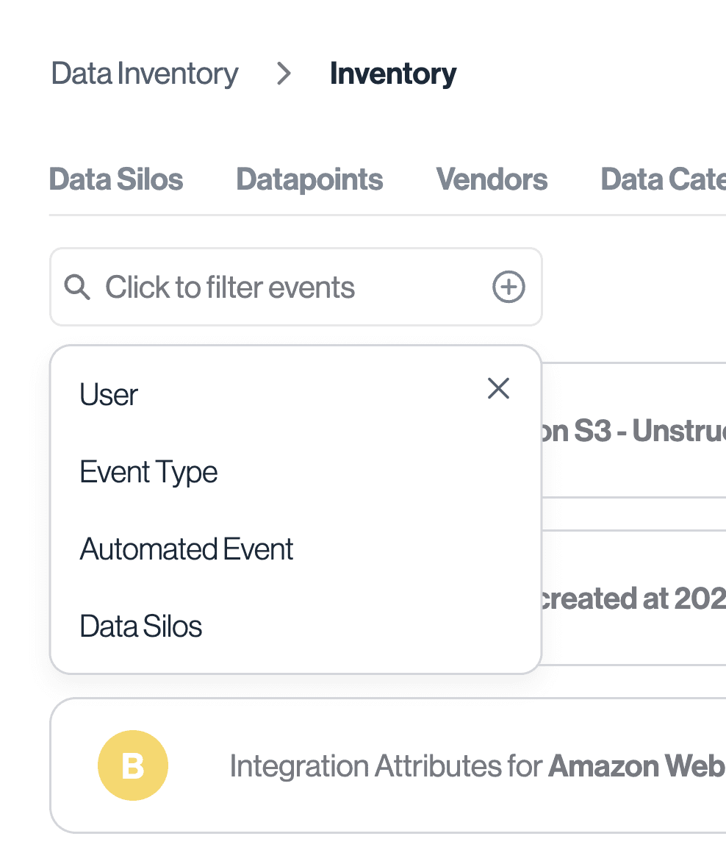Click inside the events filter input field
Screen dimensions: 726x850
[230, 287]
